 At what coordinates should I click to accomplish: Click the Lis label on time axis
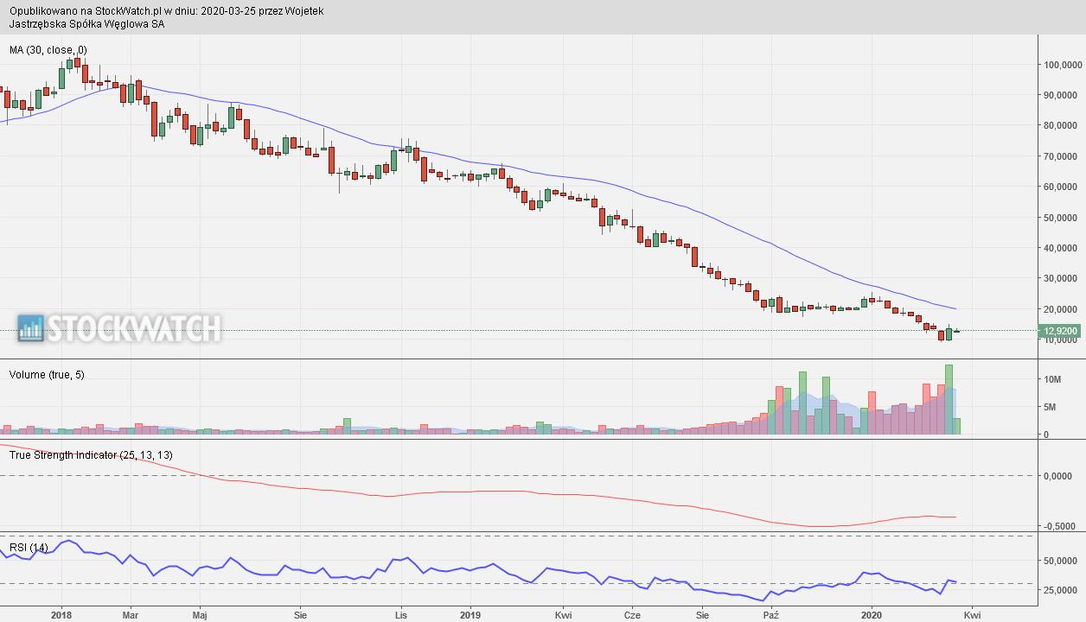pyautogui.click(x=400, y=615)
